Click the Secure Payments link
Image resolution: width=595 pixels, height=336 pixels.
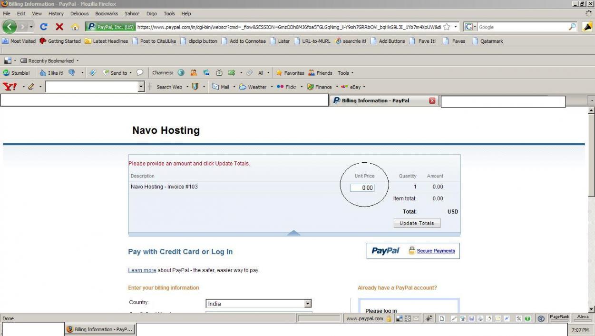436,251
